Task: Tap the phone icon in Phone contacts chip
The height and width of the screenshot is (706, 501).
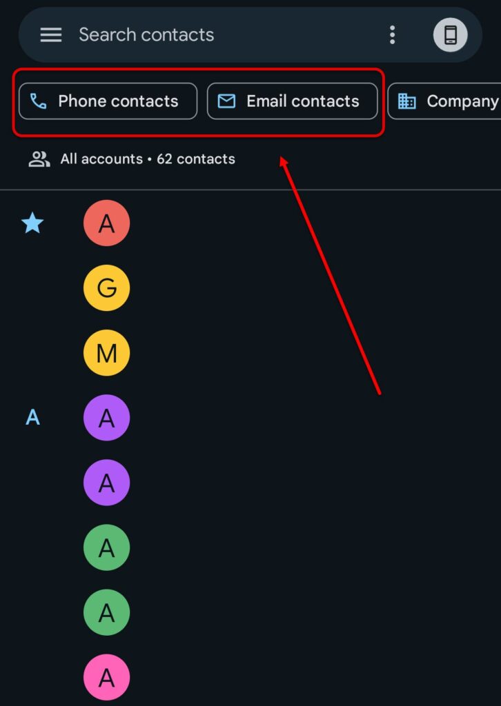Action: [37, 101]
